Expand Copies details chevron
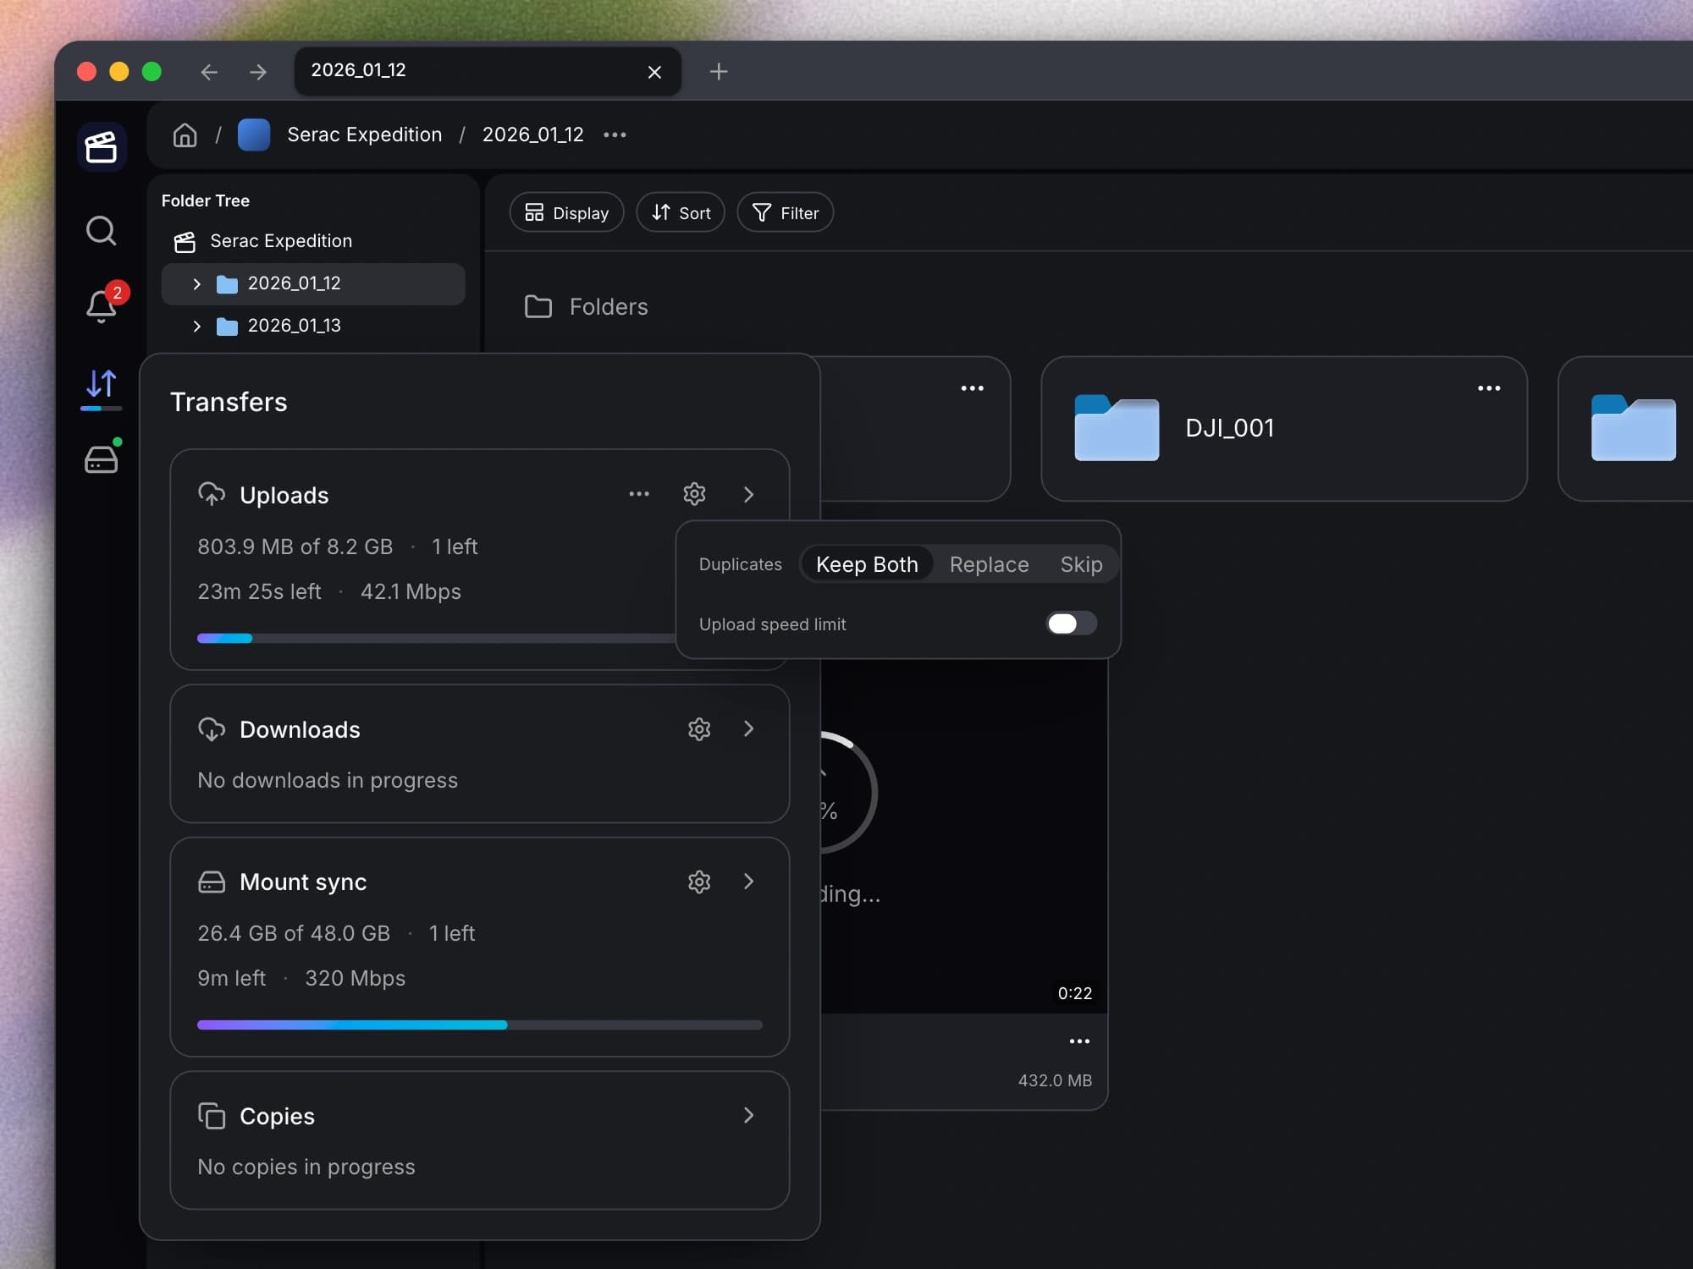This screenshot has width=1693, height=1269. tap(748, 1115)
